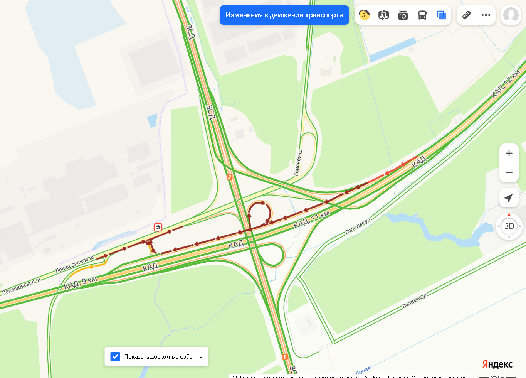Viewport: 526px width, 378px height.
Task: Show photos on the map
Action: [403, 15]
